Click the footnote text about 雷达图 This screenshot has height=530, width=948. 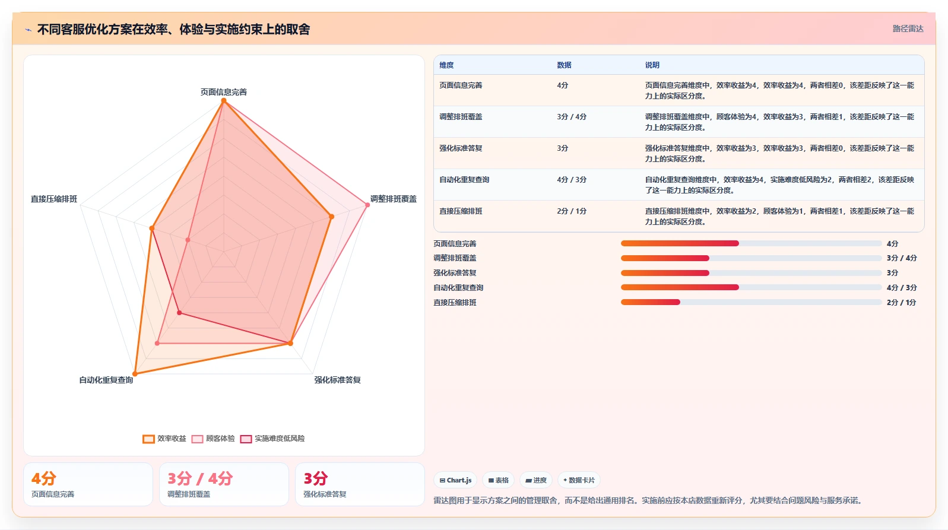tap(648, 500)
